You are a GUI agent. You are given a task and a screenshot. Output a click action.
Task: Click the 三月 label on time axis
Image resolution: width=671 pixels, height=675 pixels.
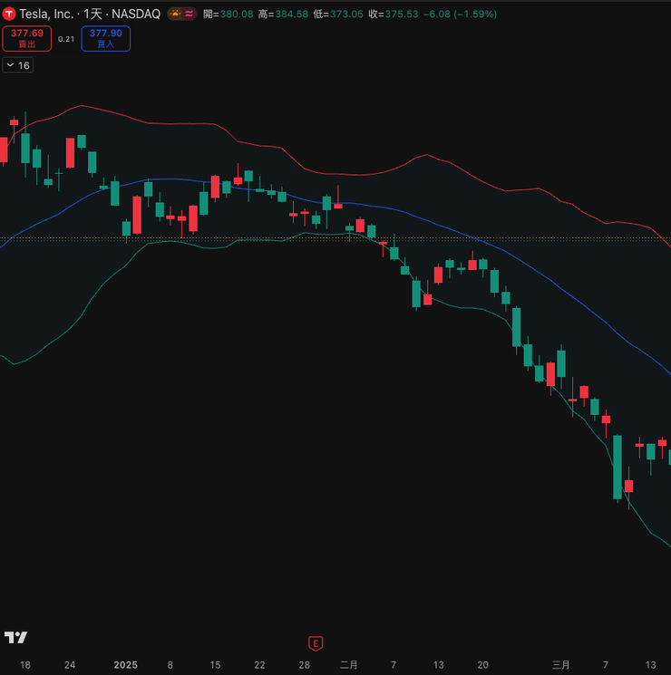coord(561,665)
